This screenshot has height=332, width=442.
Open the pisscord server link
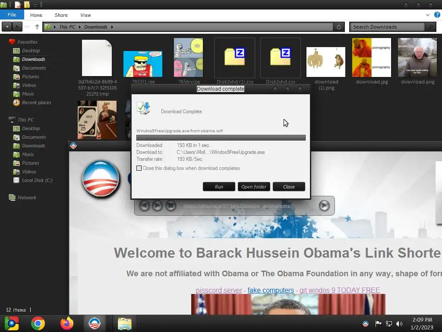click(x=219, y=290)
